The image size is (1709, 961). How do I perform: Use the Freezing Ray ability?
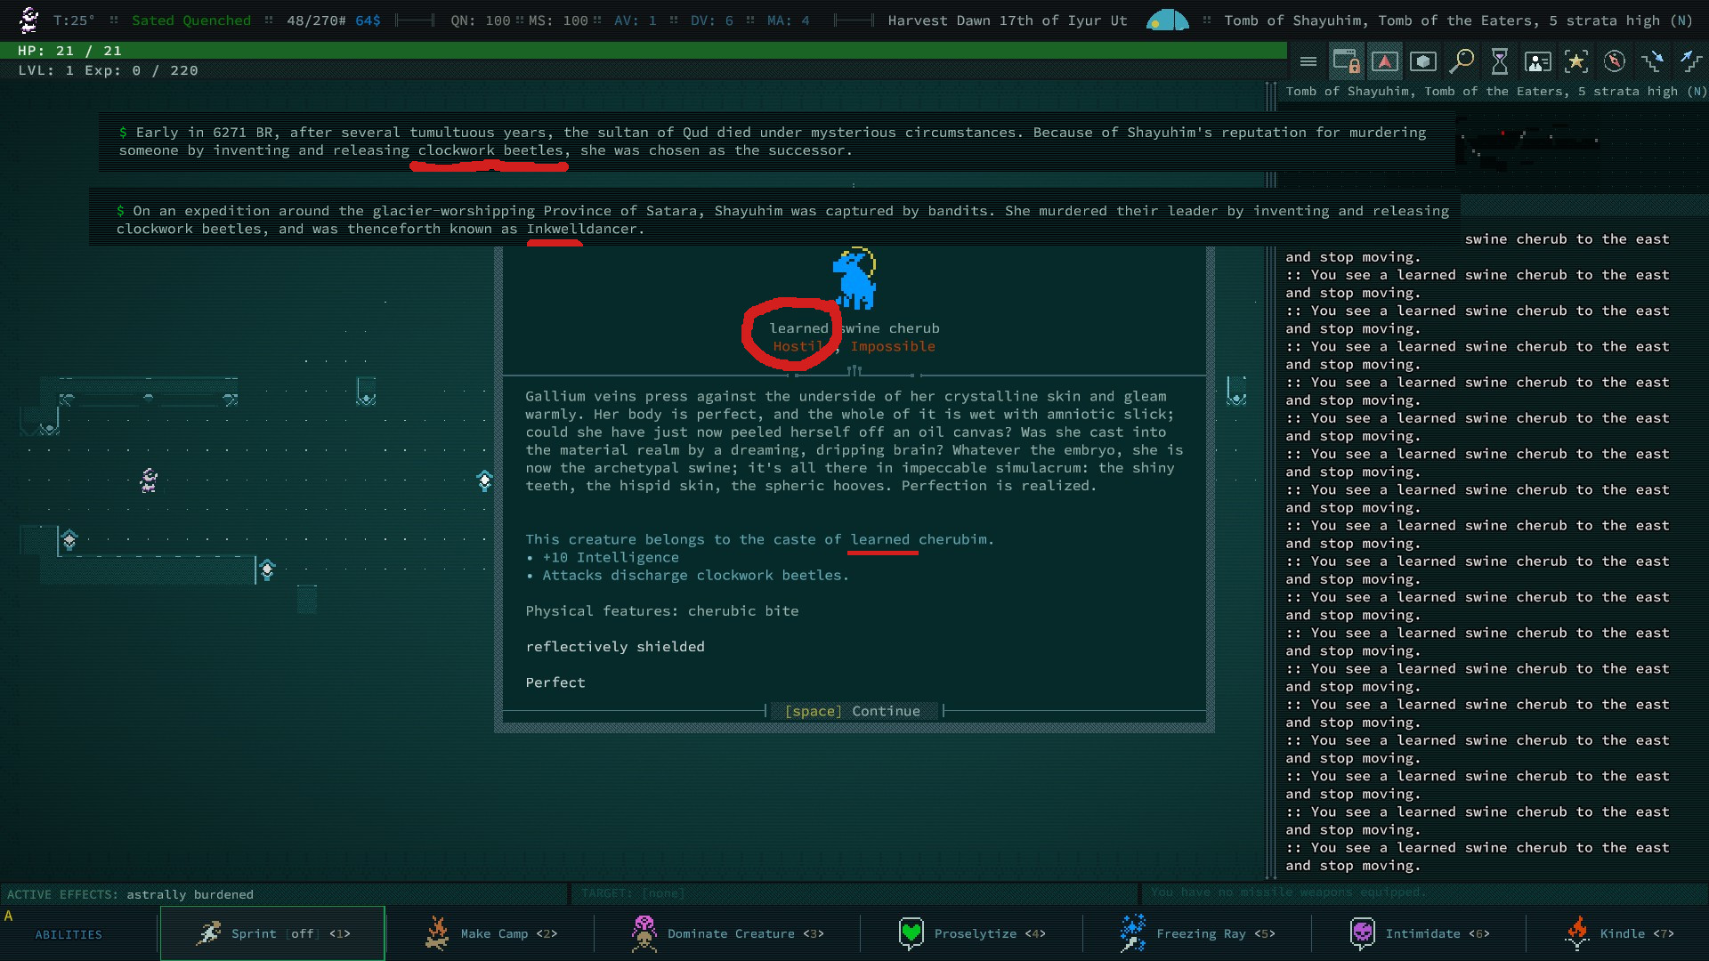1197,933
